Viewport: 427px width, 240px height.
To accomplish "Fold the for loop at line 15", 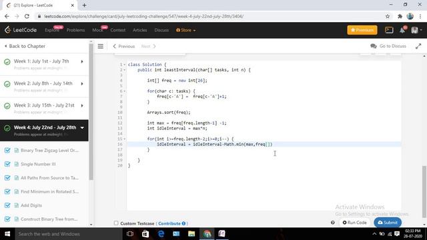I will point(125,139).
